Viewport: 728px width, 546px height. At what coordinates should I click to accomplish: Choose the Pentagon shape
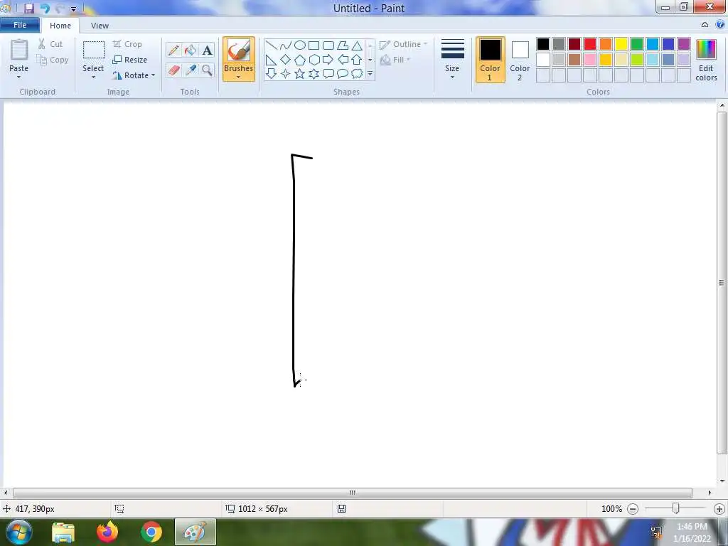pos(300,60)
